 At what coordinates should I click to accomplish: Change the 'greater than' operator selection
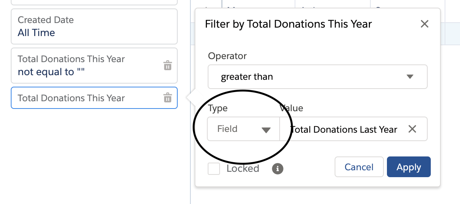click(317, 77)
